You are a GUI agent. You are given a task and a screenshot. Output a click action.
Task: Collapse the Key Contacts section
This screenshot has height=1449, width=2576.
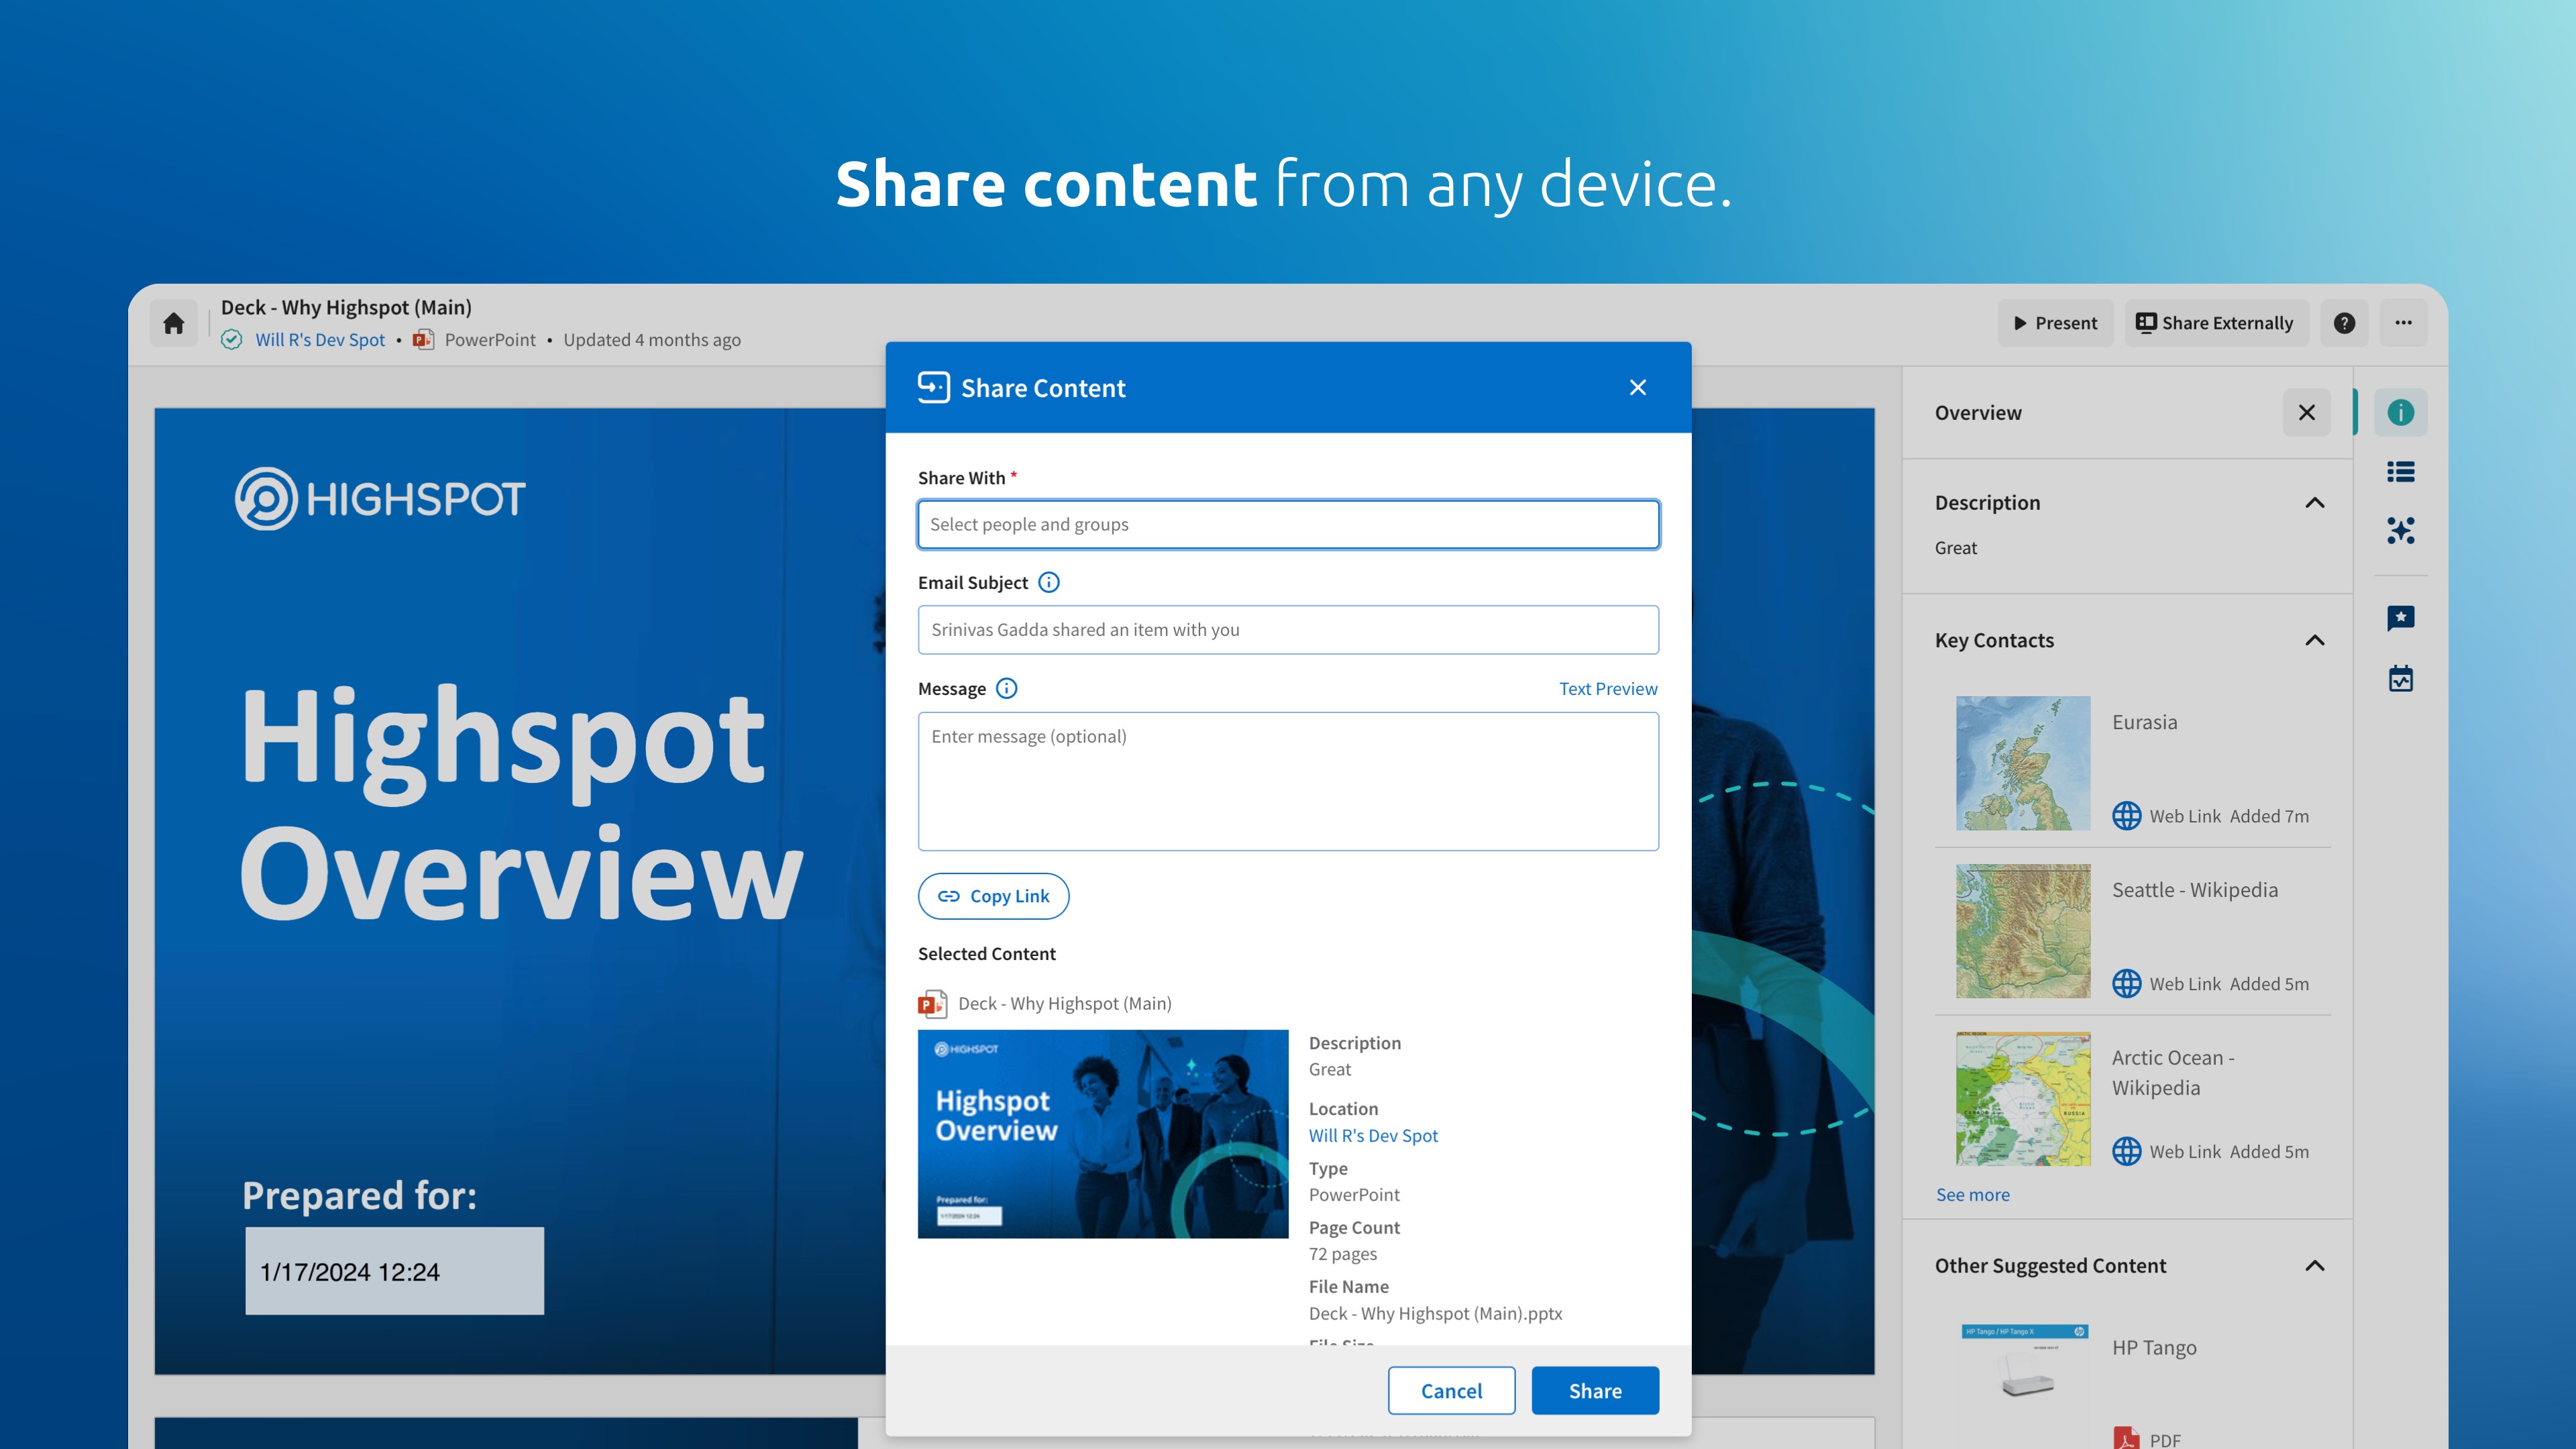tap(2314, 640)
